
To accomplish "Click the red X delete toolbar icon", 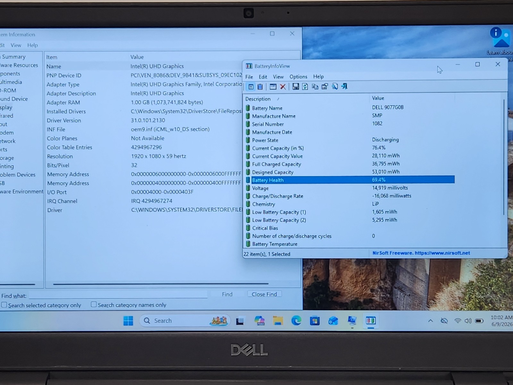I will coord(283,87).
